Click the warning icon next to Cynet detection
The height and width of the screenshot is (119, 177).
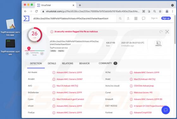click(131, 92)
